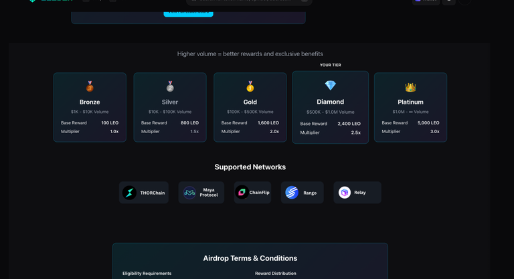
Task: Click the 2,400 LEO base reward
Action: 349,124
